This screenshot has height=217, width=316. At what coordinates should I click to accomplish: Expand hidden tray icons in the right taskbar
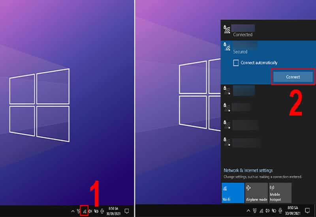[248, 211]
